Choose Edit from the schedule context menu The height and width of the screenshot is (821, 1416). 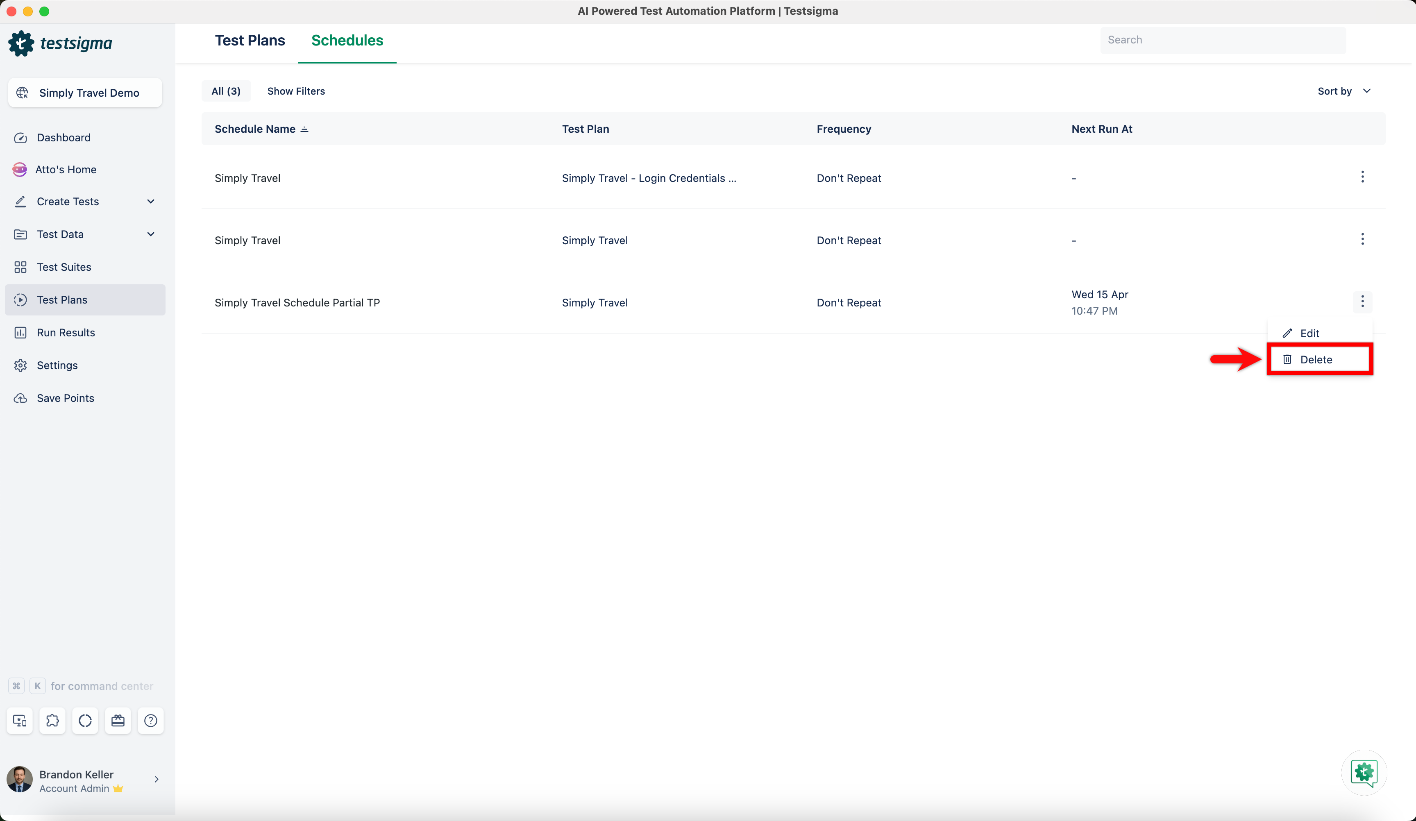coord(1319,333)
